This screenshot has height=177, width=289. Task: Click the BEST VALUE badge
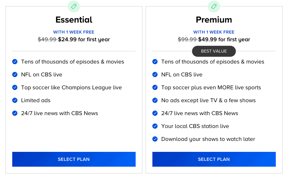point(214,51)
